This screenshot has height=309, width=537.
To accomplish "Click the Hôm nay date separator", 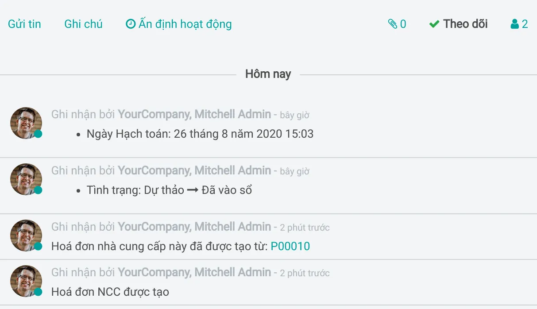I will pyautogui.click(x=268, y=74).
